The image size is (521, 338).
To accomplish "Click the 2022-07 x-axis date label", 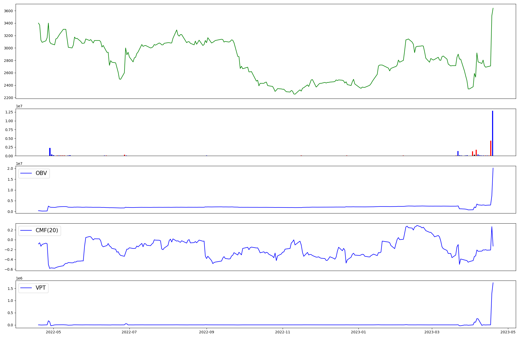I will coord(129,332).
